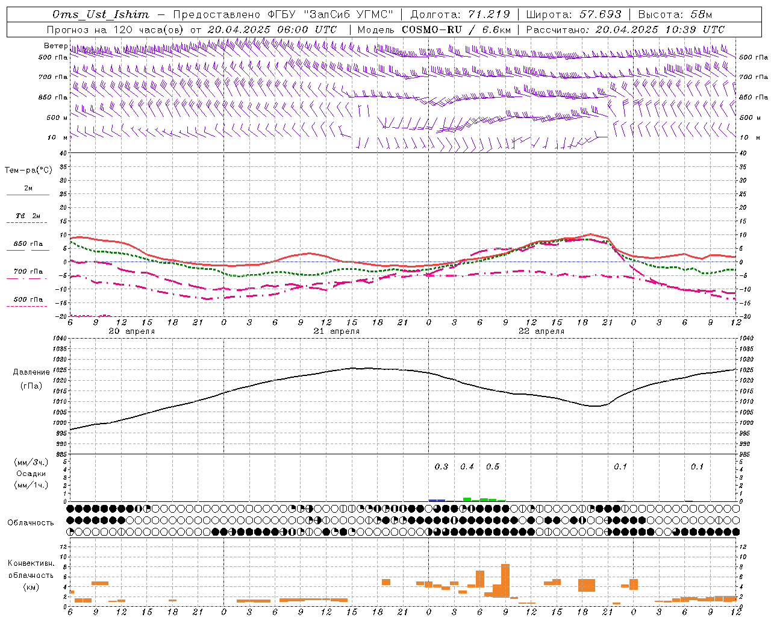Select the 850 гПа temperature legend entry
Screen dimensions: 771x617
tap(28, 244)
